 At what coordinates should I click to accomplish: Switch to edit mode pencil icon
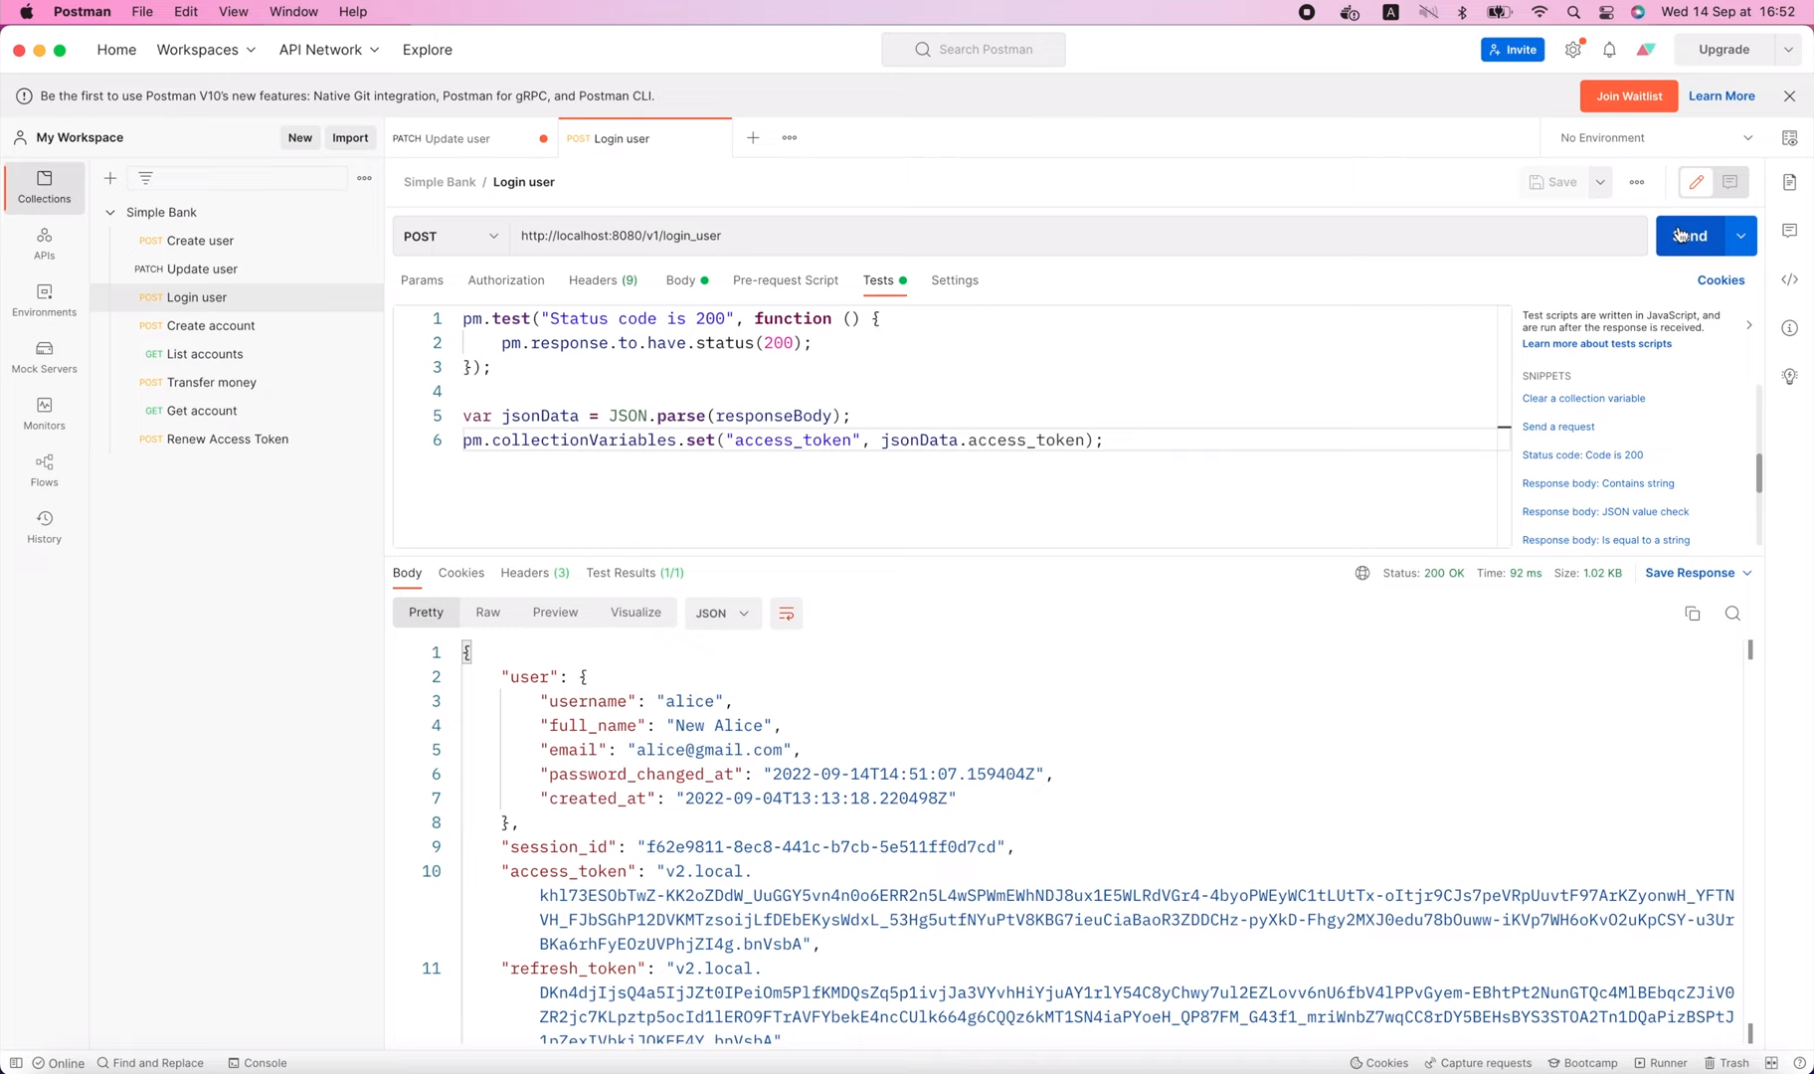pyautogui.click(x=1697, y=182)
